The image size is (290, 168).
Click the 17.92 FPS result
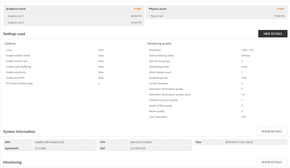pyautogui.click(x=279, y=16)
